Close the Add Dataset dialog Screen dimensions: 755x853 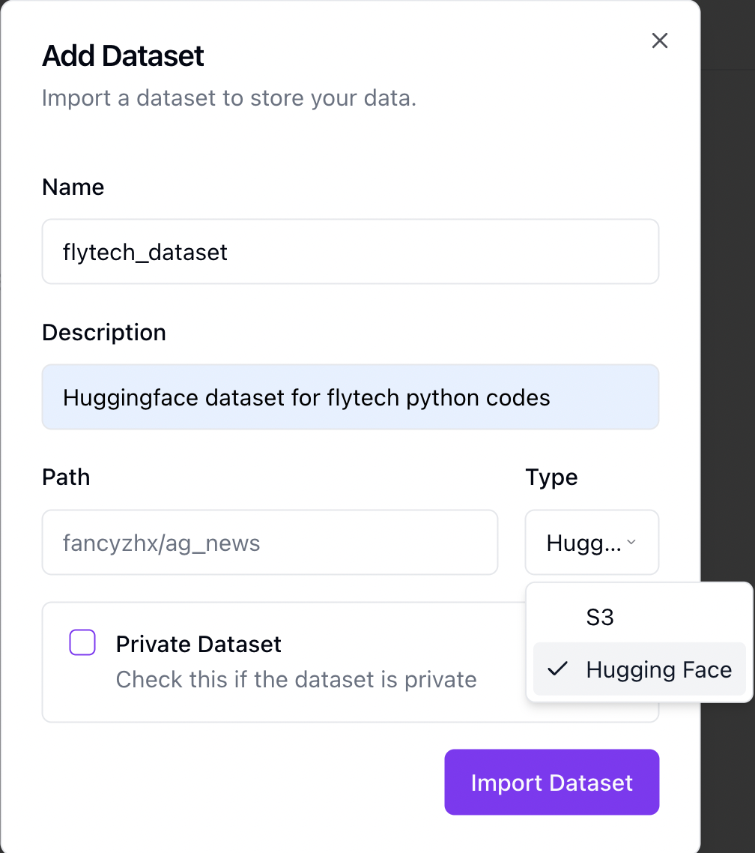coord(659,40)
